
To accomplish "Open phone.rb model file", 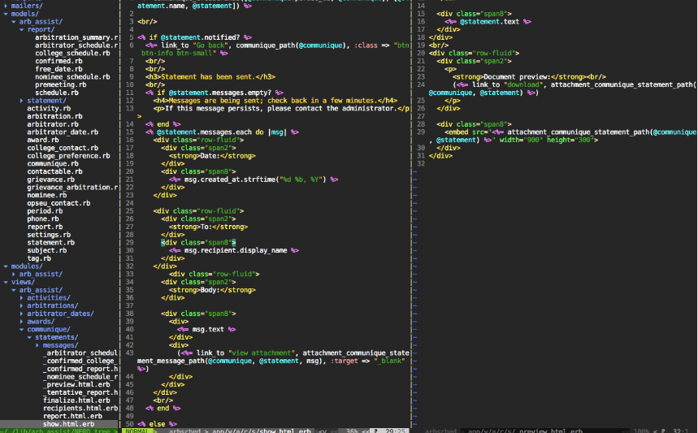I will (x=43, y=219).
